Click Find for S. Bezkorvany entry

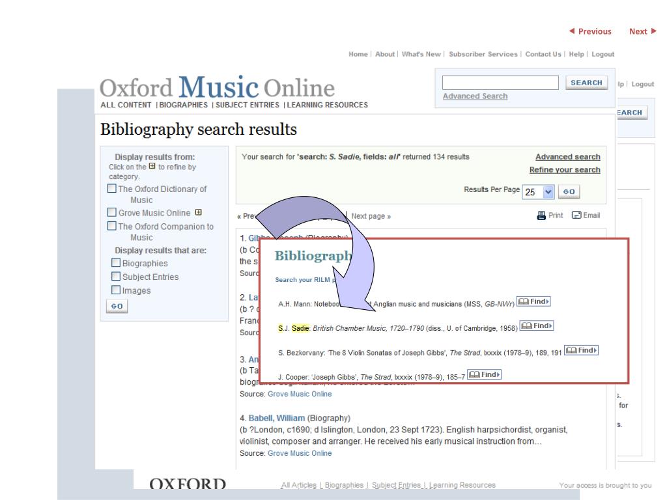point(581,350)
